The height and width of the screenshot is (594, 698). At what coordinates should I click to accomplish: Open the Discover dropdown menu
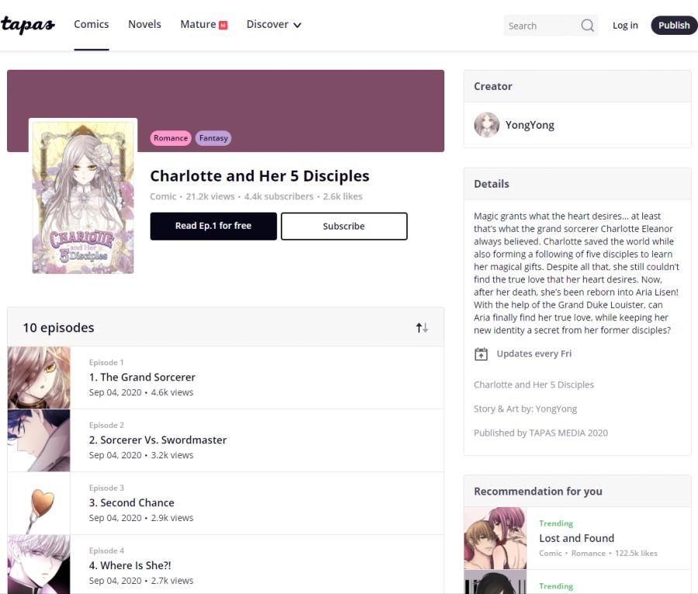(x=274, y=25)
